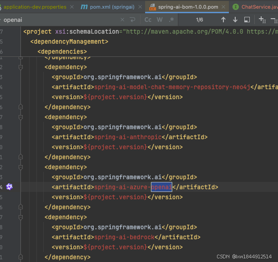
Task: Click ${project.version} in the anthropic dependency
Action: [116, 147]
